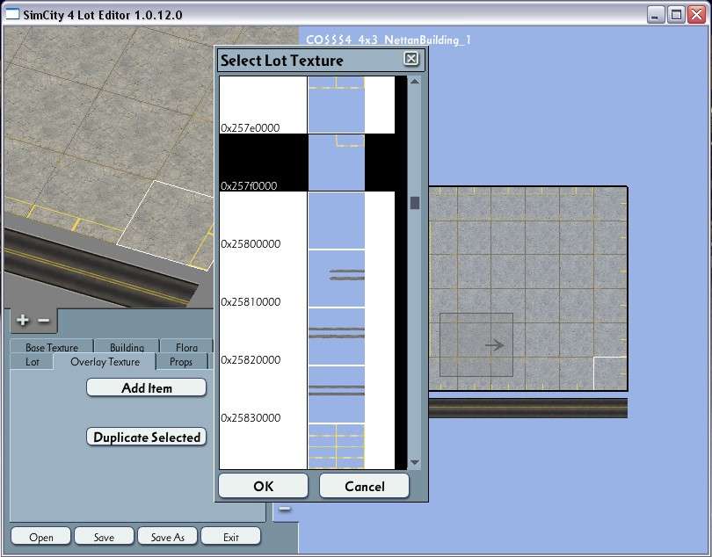Open the Flora tab
This screenshot has height=557, width=712.
click(x=186, y=347)
